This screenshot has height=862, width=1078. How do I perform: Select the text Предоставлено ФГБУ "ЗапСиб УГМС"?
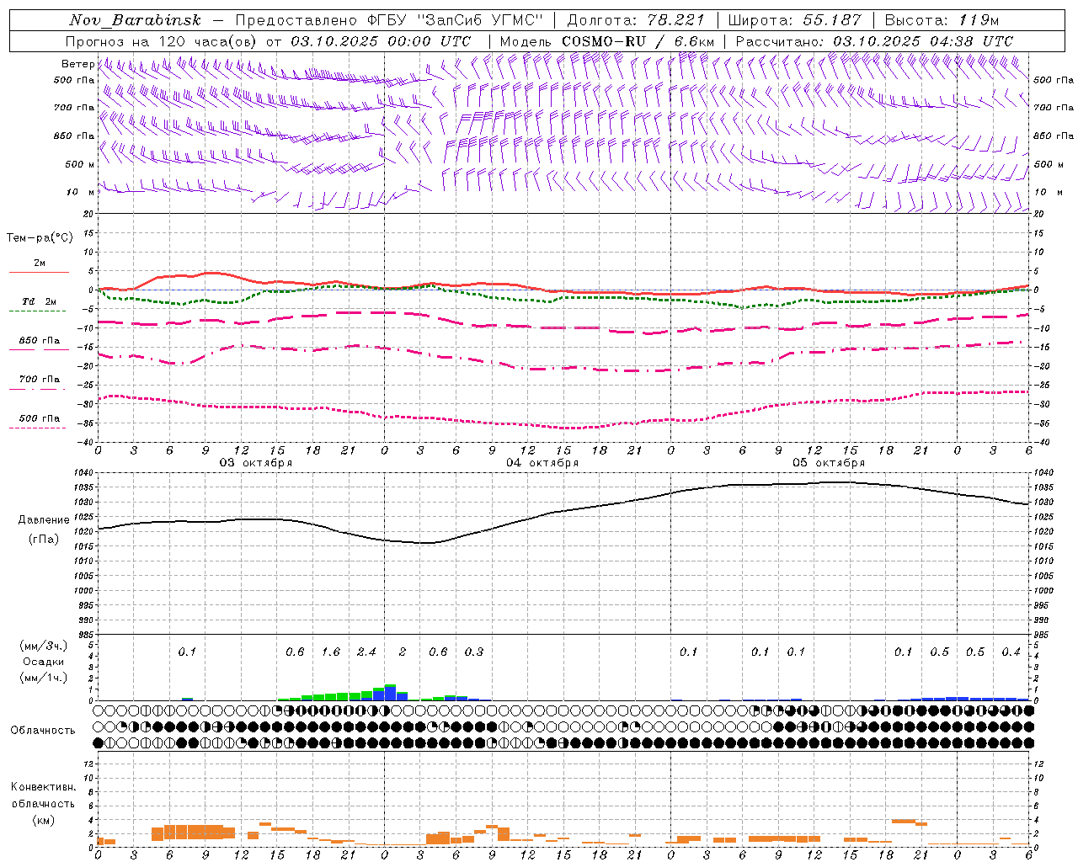[389, 20]
